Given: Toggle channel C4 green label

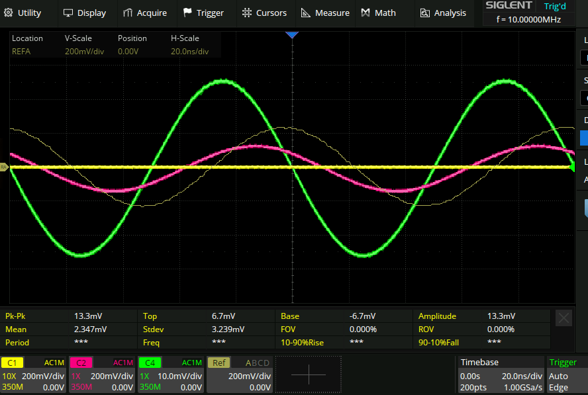Looking at the screenshot, I should (150, 363).
